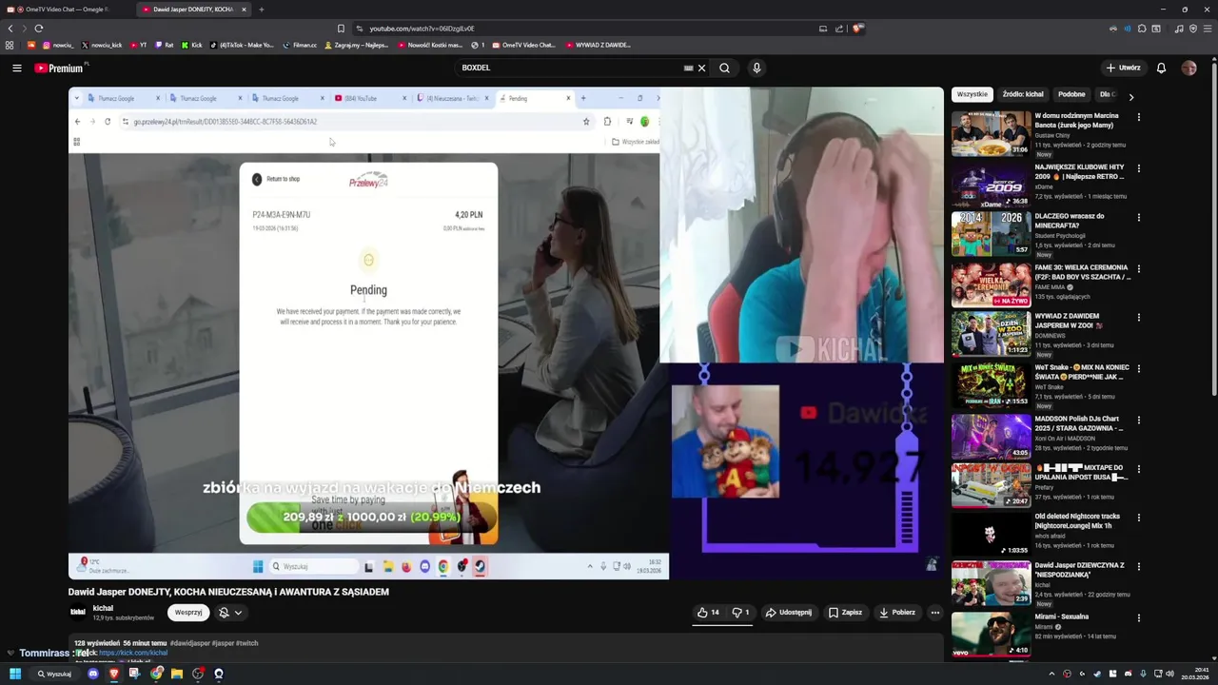1218x685 pixels.
Task: Open the browser extensions puzzle icon
Action: coord(1142,29)
